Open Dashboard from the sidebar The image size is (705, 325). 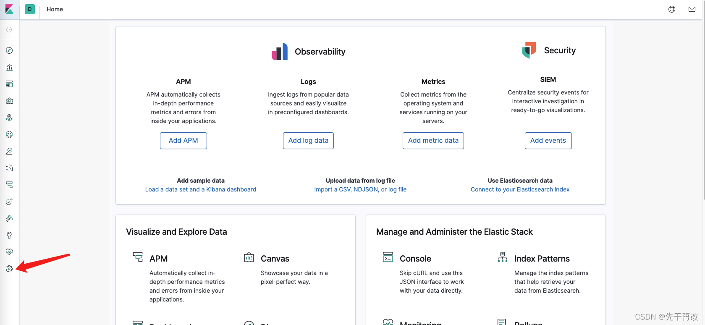(9, 84)
